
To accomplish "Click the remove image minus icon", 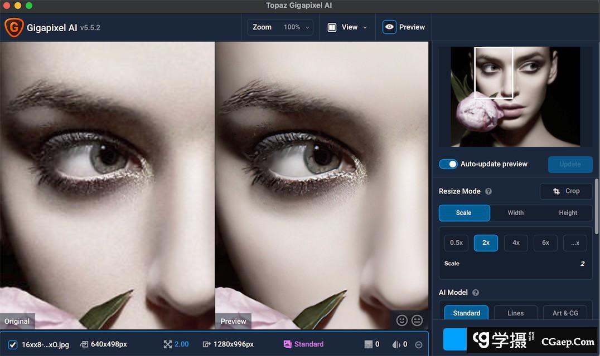I will pyautogui.click(x=419, y=345).
